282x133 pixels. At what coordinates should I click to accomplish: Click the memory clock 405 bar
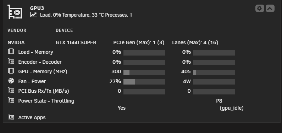[x=214, y=72]
